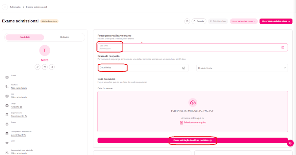
Task: Click the Grupo people icon
Action: [7, 124]
